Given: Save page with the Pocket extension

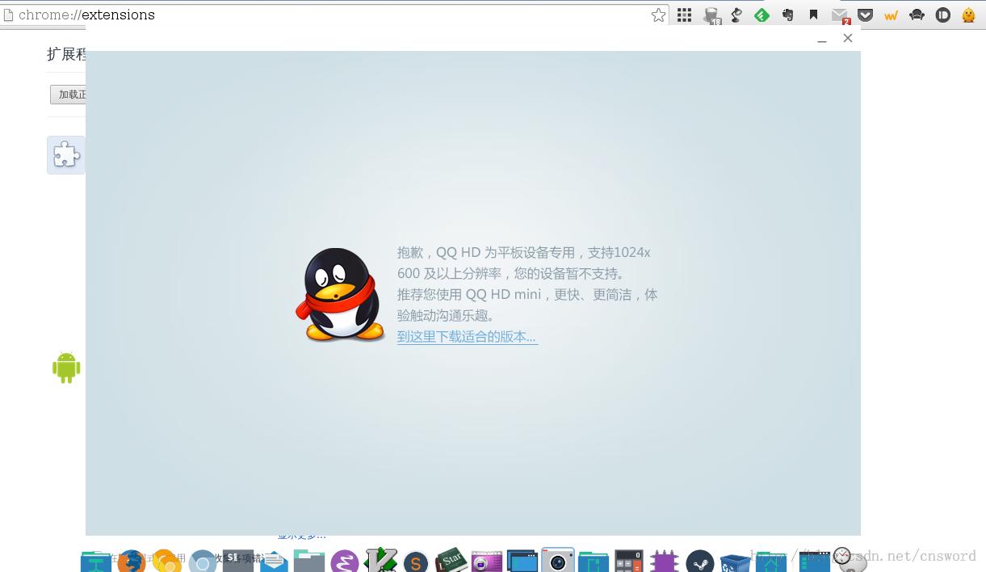Looking at the screenshot, I should point(865,15).
